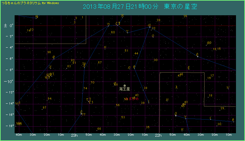Click the gamma star symbol near the top

tap(127, 31)
